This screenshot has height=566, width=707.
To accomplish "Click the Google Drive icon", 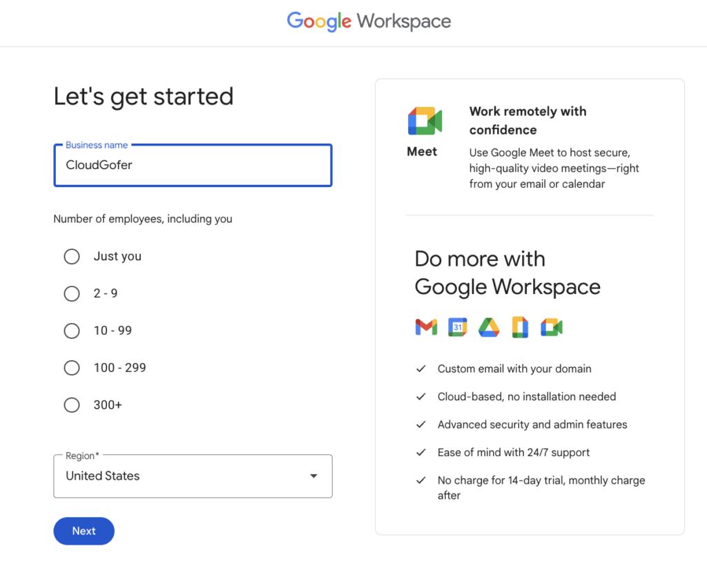I will coord(489,327).
